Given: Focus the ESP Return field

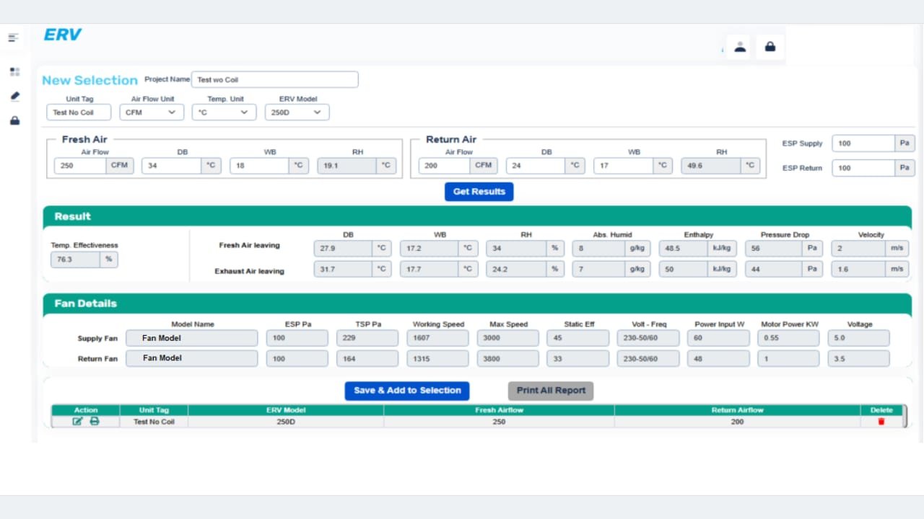Looking at the screenshot, I should point(863,168).
